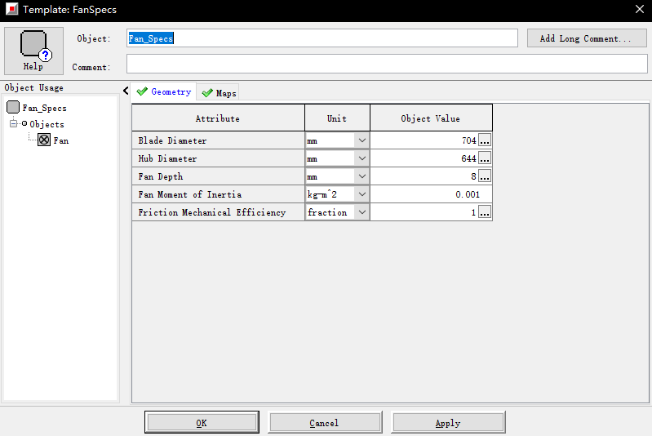Click Hub Diameter value 644
This screenshot has height=436, width=652.
(468, 158)
